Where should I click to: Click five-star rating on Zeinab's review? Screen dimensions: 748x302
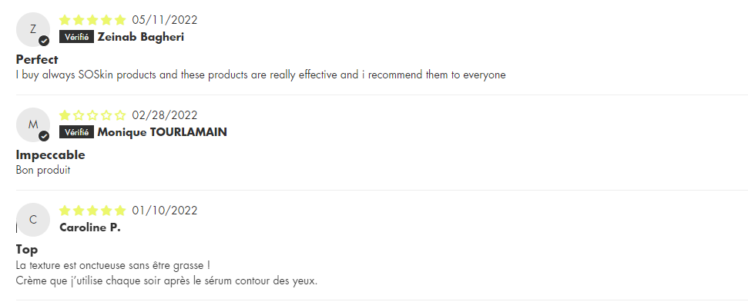pyautogui.click(x=92, y=20)
